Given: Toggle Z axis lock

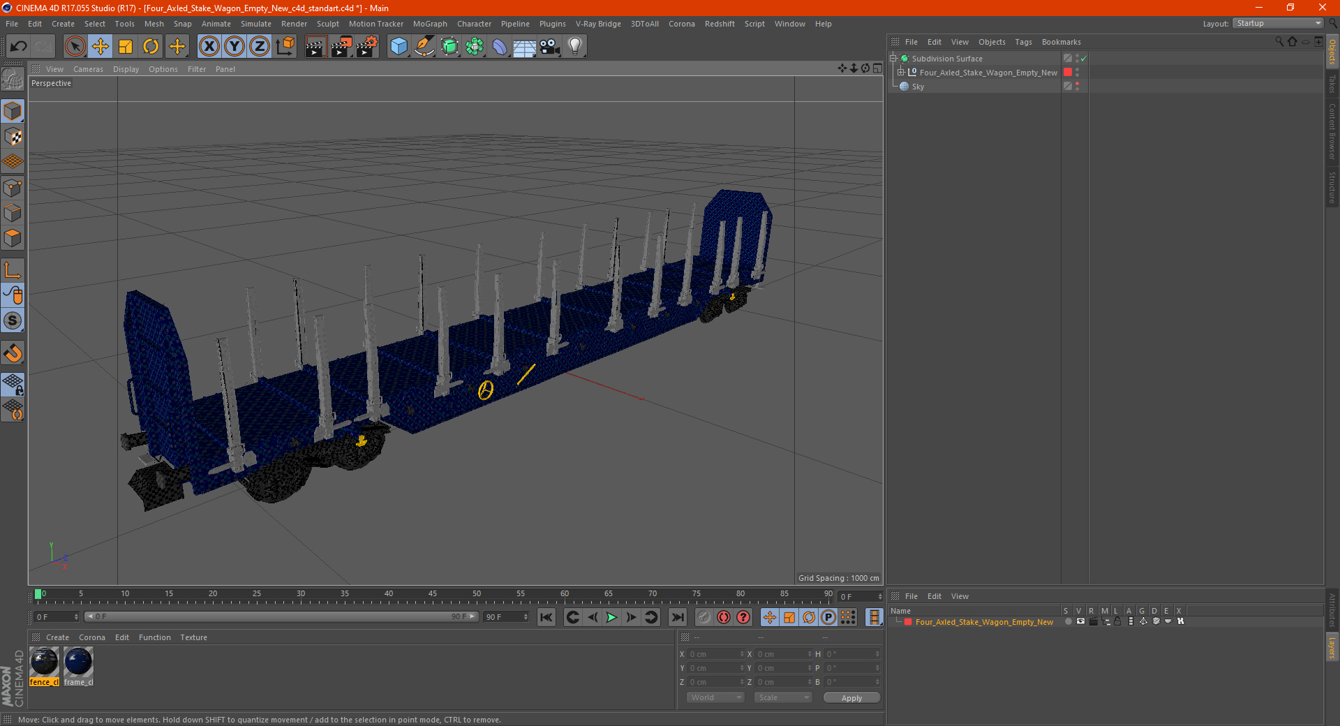Looking at the screenshot, I should [x=260, y=47].
